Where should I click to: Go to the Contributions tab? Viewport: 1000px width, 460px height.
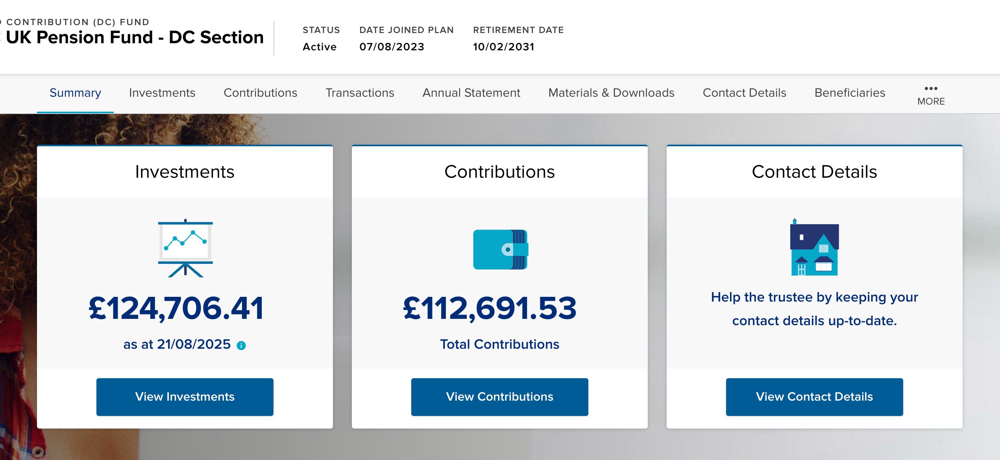(x=260, y=93)
